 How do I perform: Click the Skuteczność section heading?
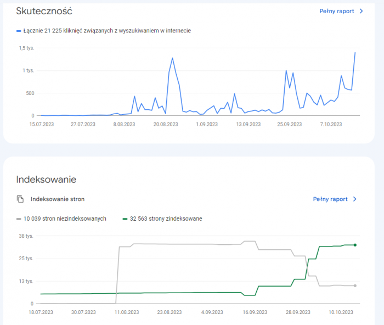pyautogui.click(x=44, y=11)
